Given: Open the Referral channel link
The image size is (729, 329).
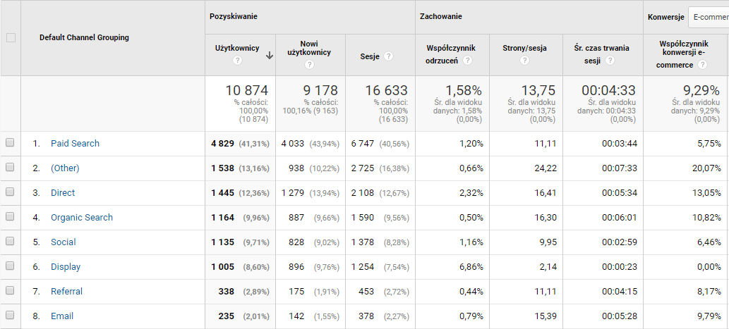Looking at the screenshot, I should tap(66, 291).
